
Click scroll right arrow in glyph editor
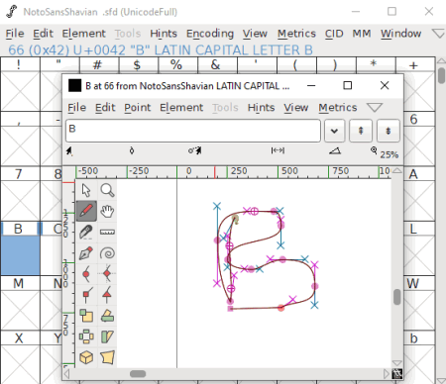coord(387,374)
